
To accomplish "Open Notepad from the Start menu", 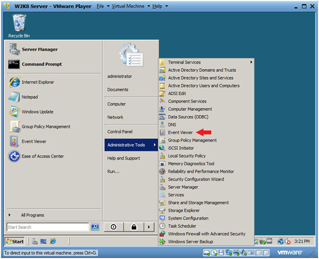I will pos(23,97).
